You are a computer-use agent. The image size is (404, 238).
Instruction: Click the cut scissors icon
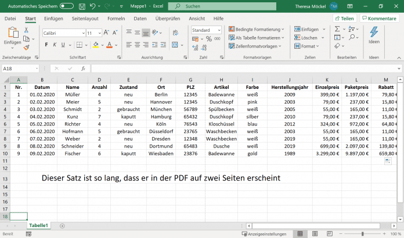tap(27, 30)
